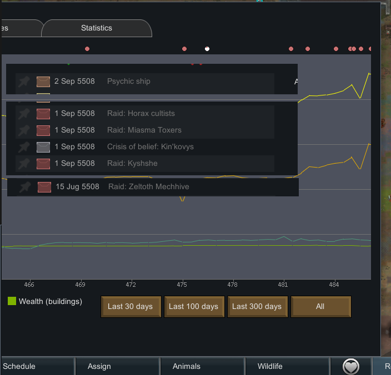Select the red event marker above day 484

tap(336, 49)
